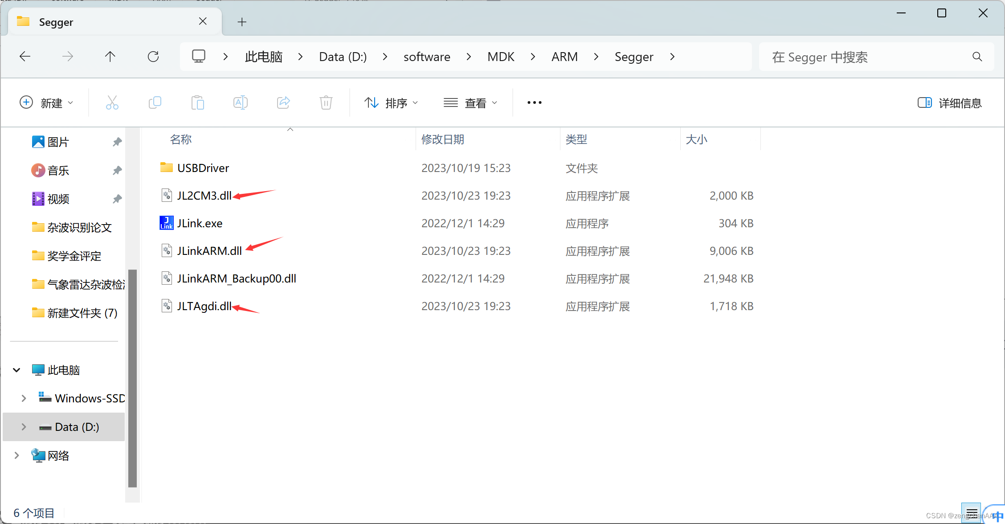This screenshot has height=524, width=1005.
Task: Add a new tab with the plus button
Action: [x=242, y=22]
